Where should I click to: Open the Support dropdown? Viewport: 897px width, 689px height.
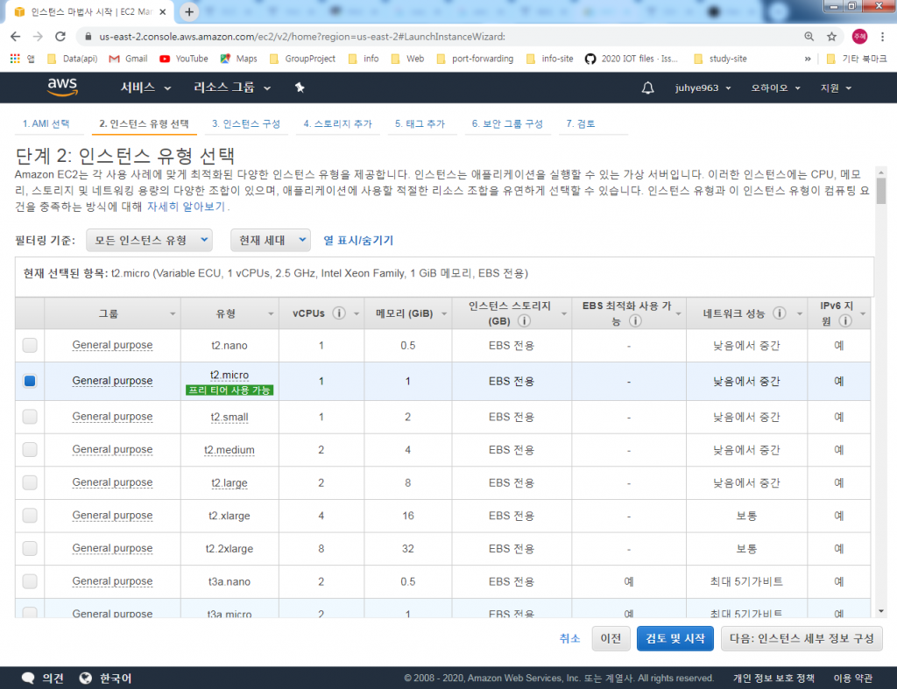pos(837,88)
